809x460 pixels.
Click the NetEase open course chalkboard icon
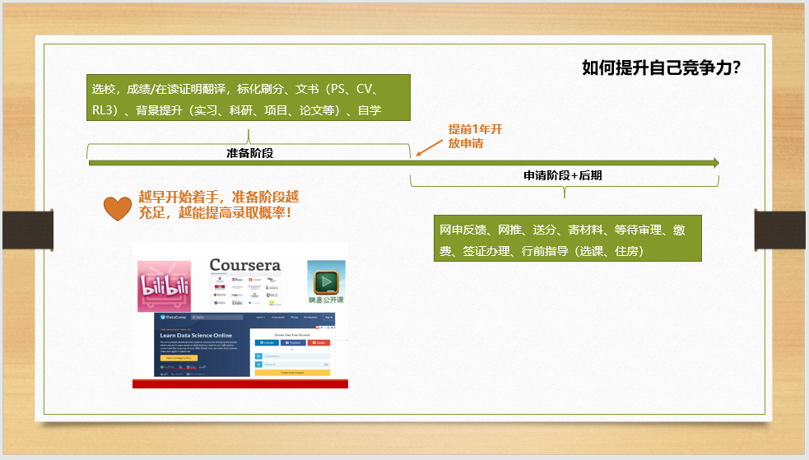327,279
